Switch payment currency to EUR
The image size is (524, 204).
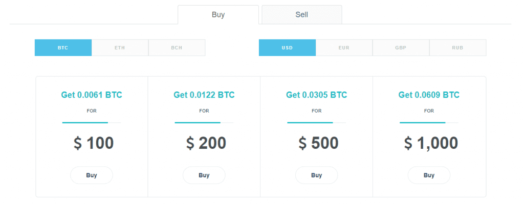(x=344, y=48)
